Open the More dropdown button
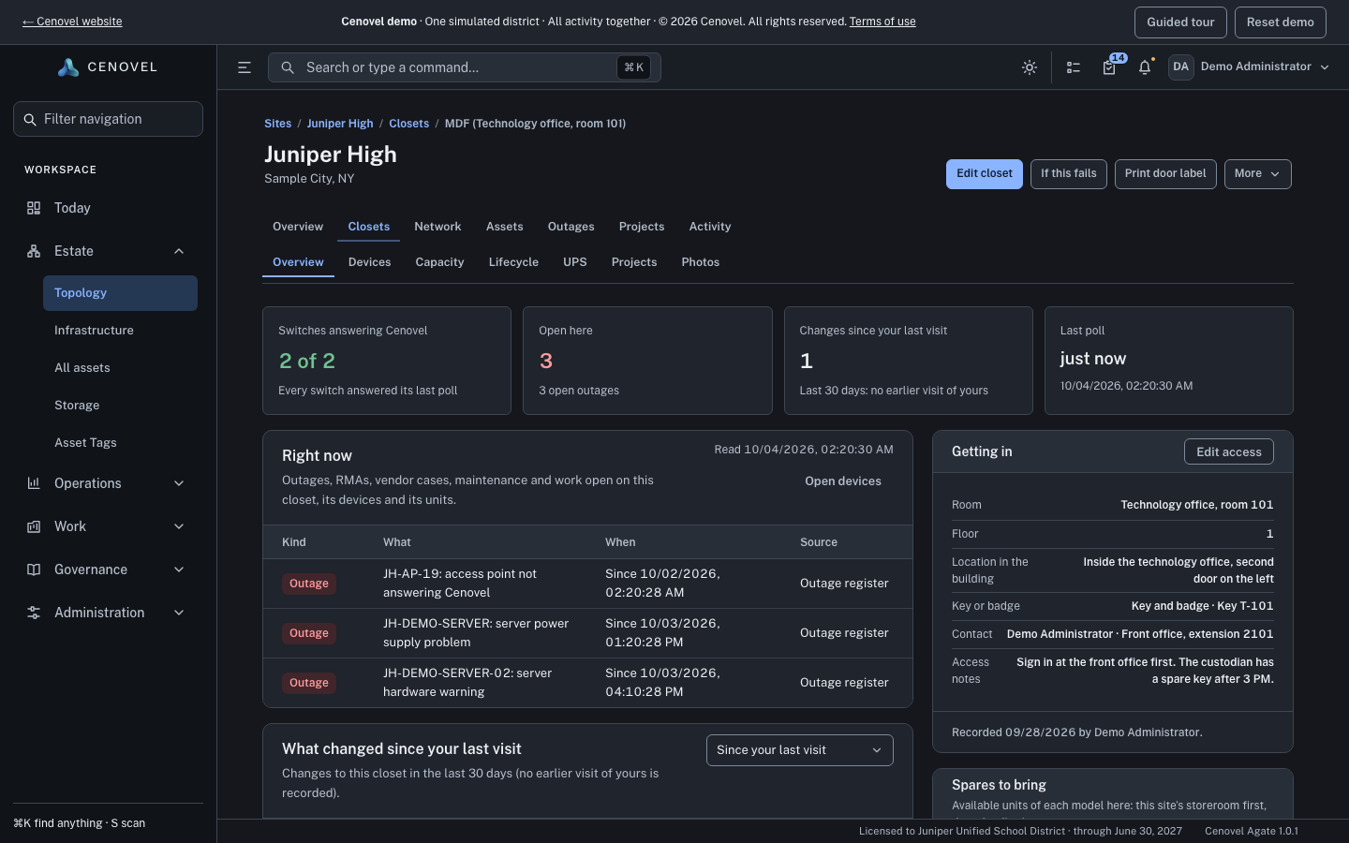 1257,174
